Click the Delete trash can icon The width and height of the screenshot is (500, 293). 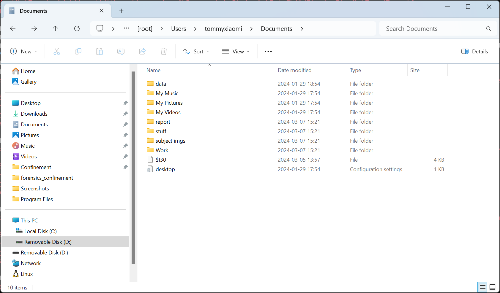(164, 52)
